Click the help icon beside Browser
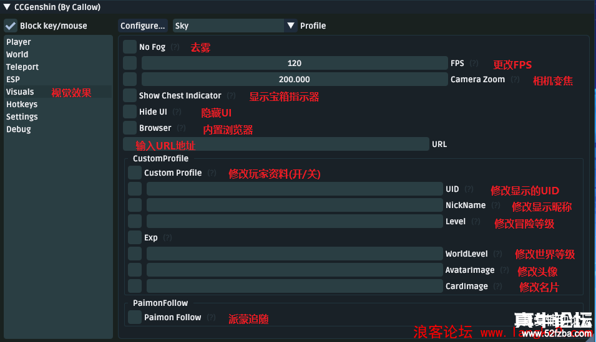The width and height of the screenshot is (596, 342). tap(182, 128)
